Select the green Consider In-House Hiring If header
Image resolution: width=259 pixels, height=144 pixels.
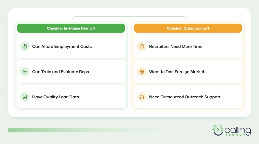click(71, 28)
